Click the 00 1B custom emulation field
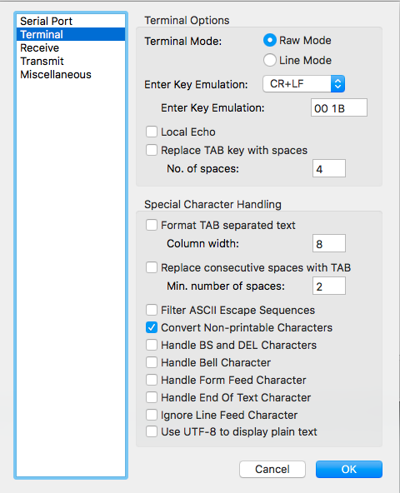The height and width of the screenshot is (493, 400). point(339,108)
